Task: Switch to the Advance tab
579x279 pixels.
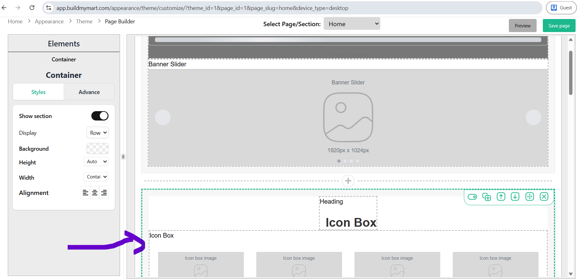Action: coord(89,92)
